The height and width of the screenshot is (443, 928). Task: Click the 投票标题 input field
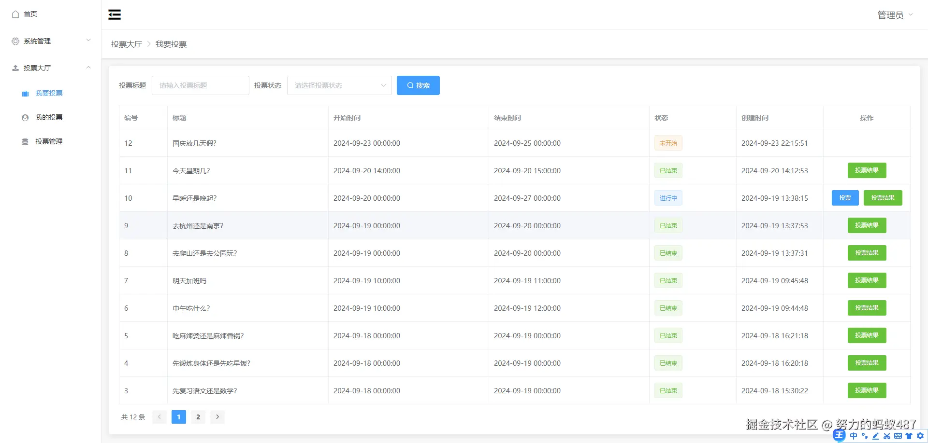coord(201,85)
